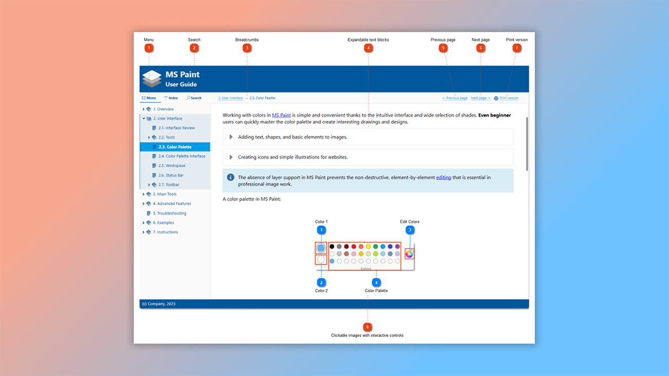The image size is (669, 376).
Task: Pick the red swatch in the Colors palette image
Action: click(x=354, y=246)
